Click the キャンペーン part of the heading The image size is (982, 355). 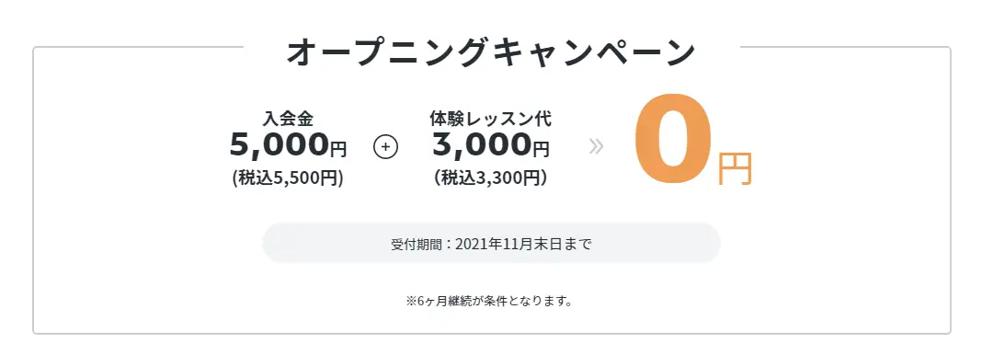(594, 52)
